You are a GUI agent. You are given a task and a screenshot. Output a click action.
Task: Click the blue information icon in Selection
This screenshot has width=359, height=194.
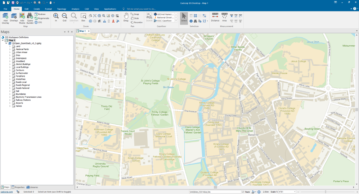(x=191, y=21)
